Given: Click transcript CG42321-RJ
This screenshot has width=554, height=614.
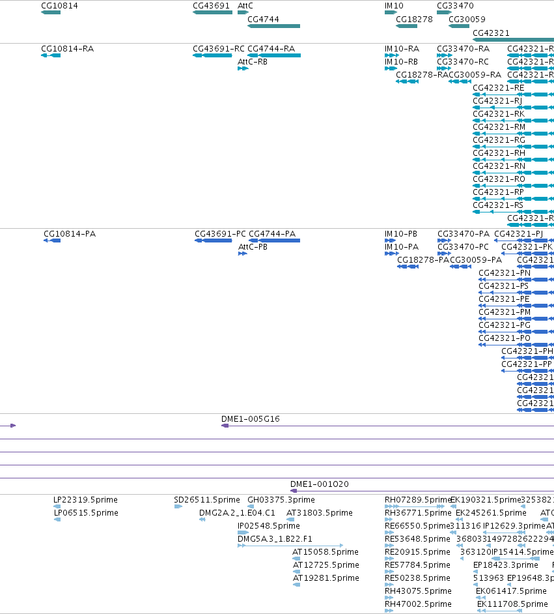Looking at the screenshot, I should 514,108.
